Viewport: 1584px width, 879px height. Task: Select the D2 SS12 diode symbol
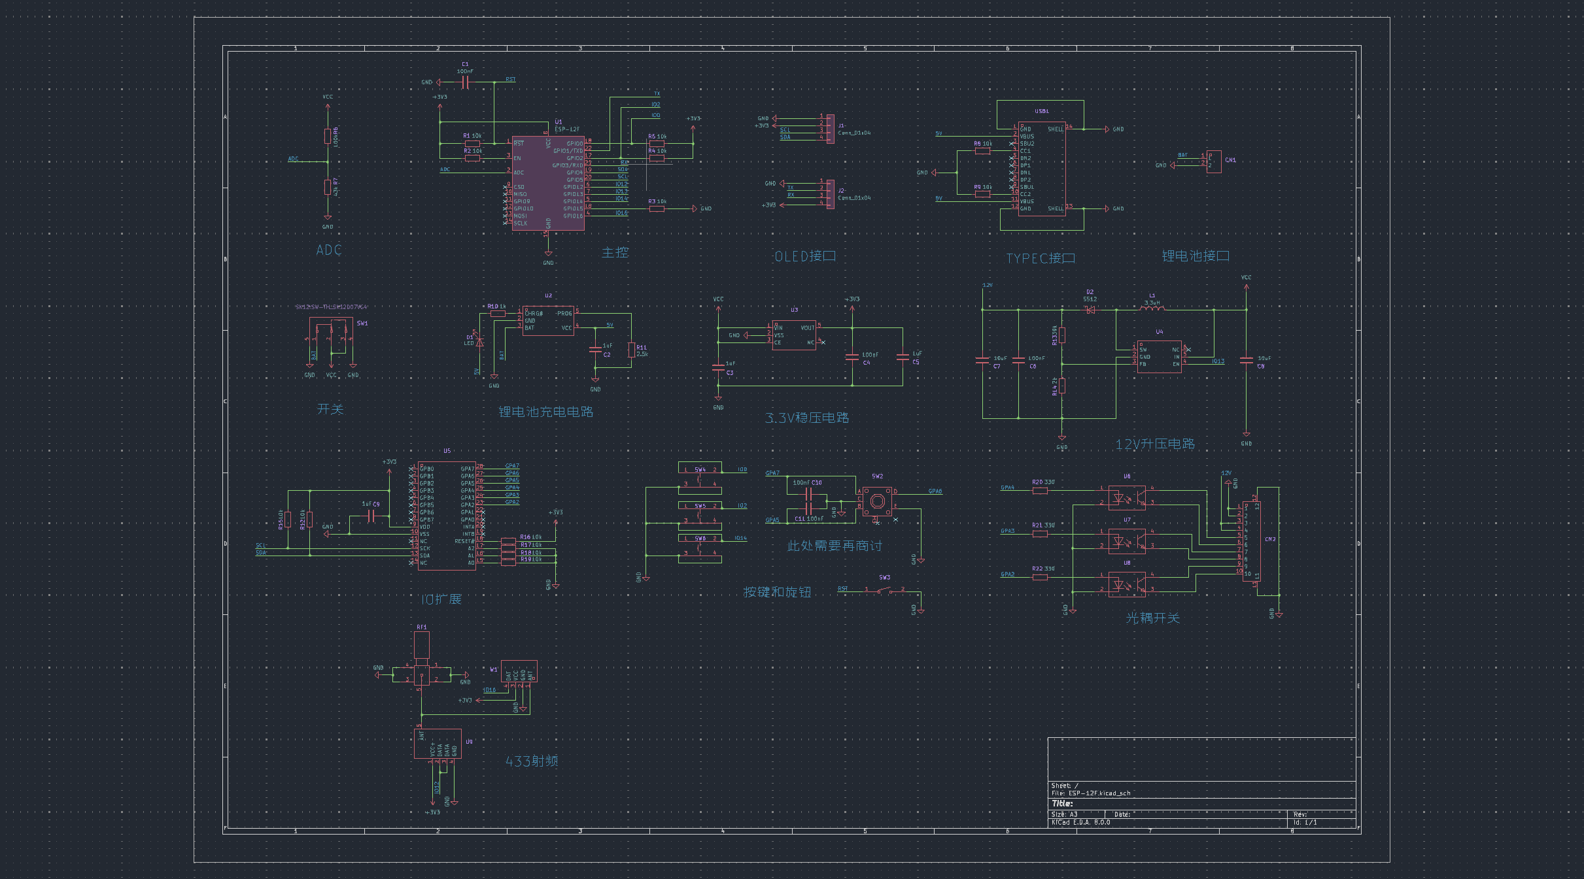click(1090, 310)
